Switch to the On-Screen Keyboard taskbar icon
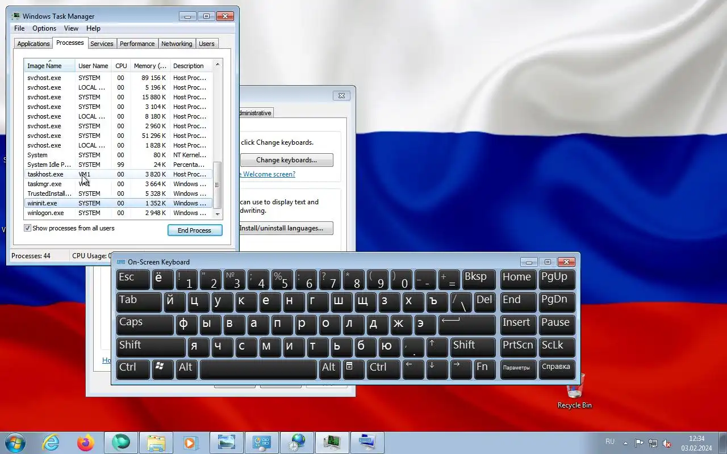This screenshot has height=454, width=727. pyautogui.click(x=367, y=443)
